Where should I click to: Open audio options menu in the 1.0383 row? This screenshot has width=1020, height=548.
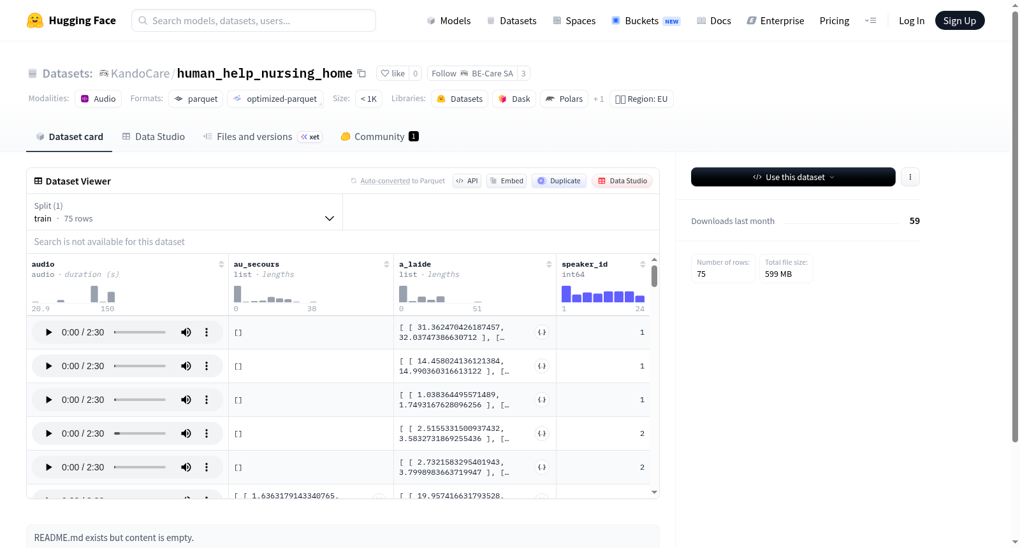click(207, 400)
